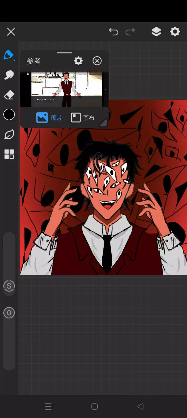Open the top-bar settings gear
Screen dimensions: 187x418
(x=175, y=32)
